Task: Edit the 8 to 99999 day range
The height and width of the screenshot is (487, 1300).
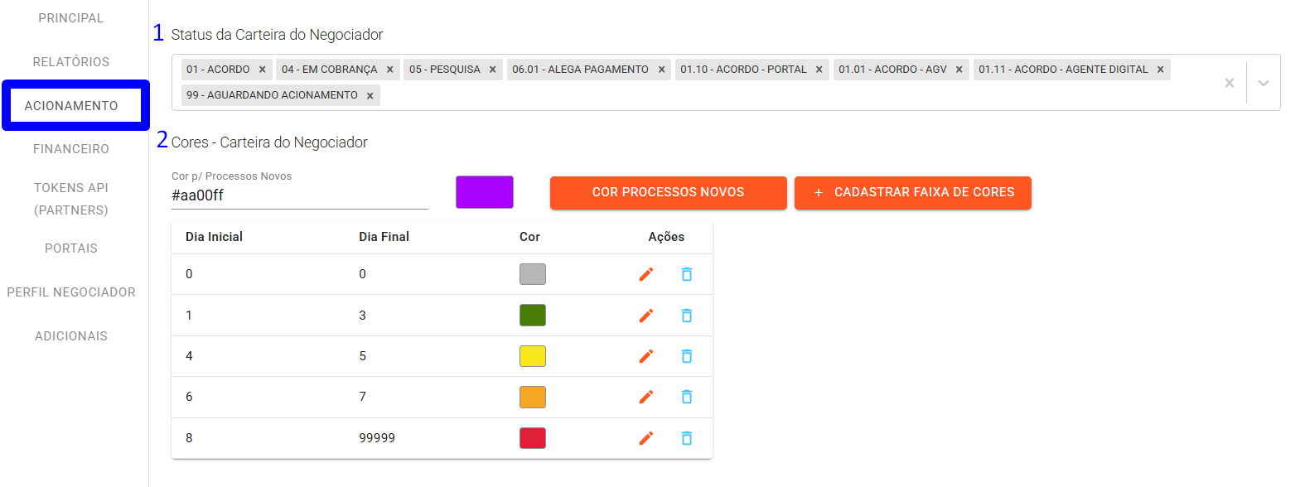Action: click(x=646, y=438)
